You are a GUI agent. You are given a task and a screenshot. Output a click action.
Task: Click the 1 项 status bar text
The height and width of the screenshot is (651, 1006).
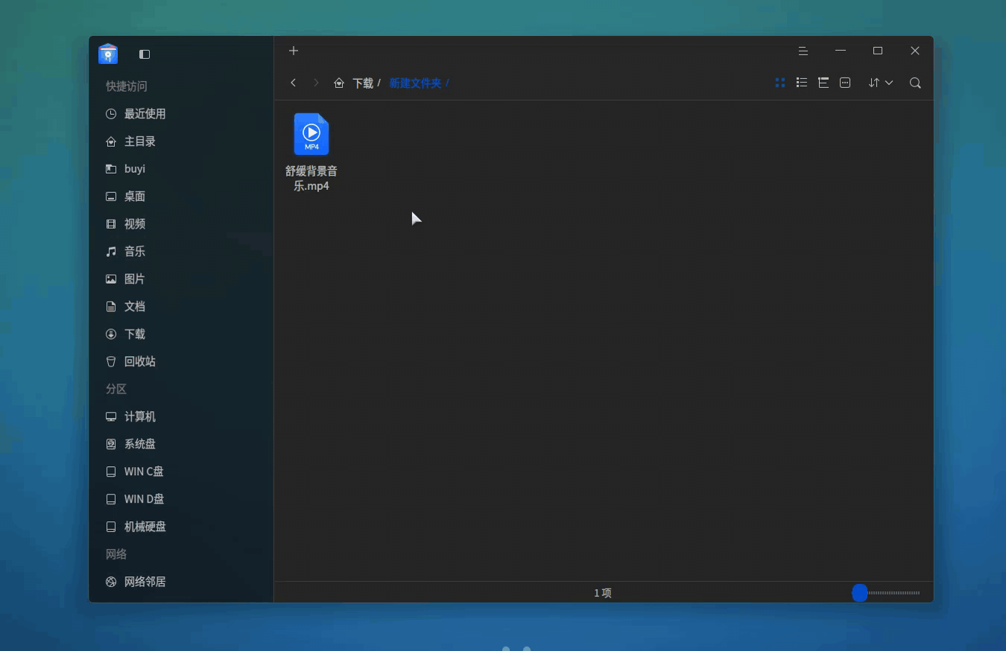pyautogui.click(x=603, y=593)
